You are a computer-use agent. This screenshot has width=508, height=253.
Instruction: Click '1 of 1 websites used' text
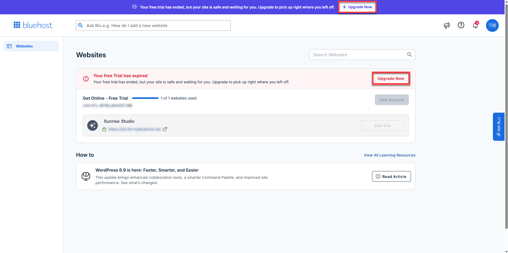click(x=178, y=98)
